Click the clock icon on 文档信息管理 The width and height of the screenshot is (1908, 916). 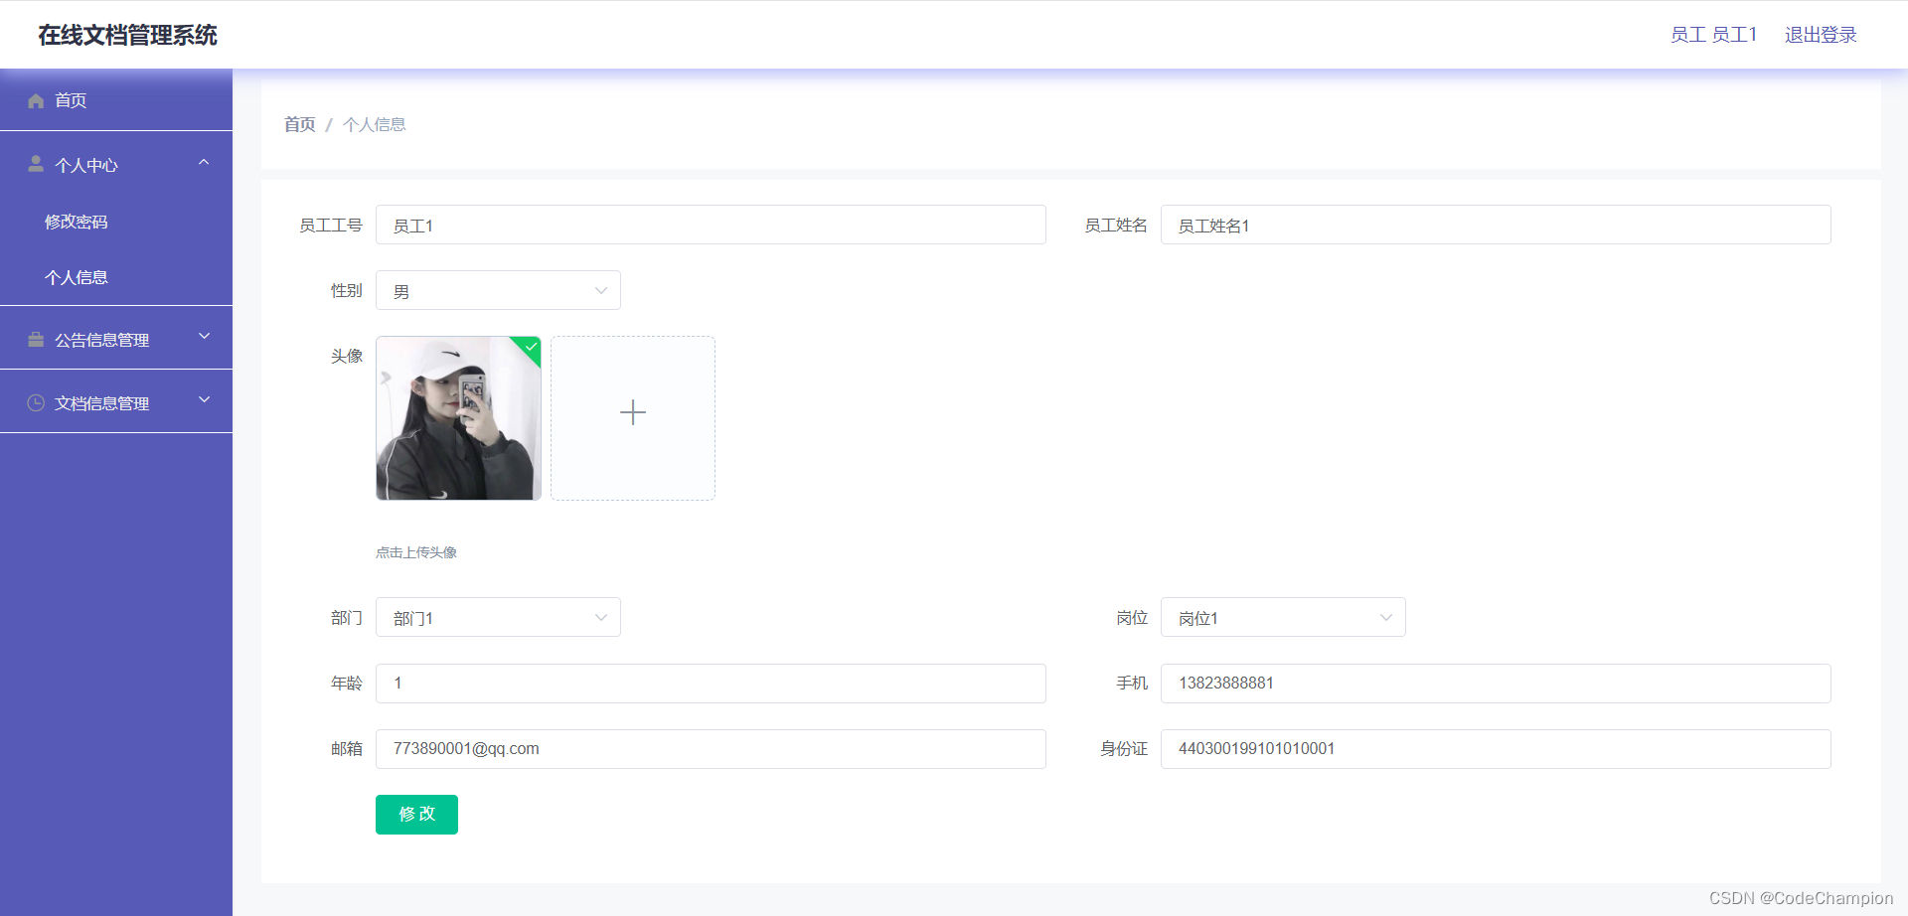[36, 401]
